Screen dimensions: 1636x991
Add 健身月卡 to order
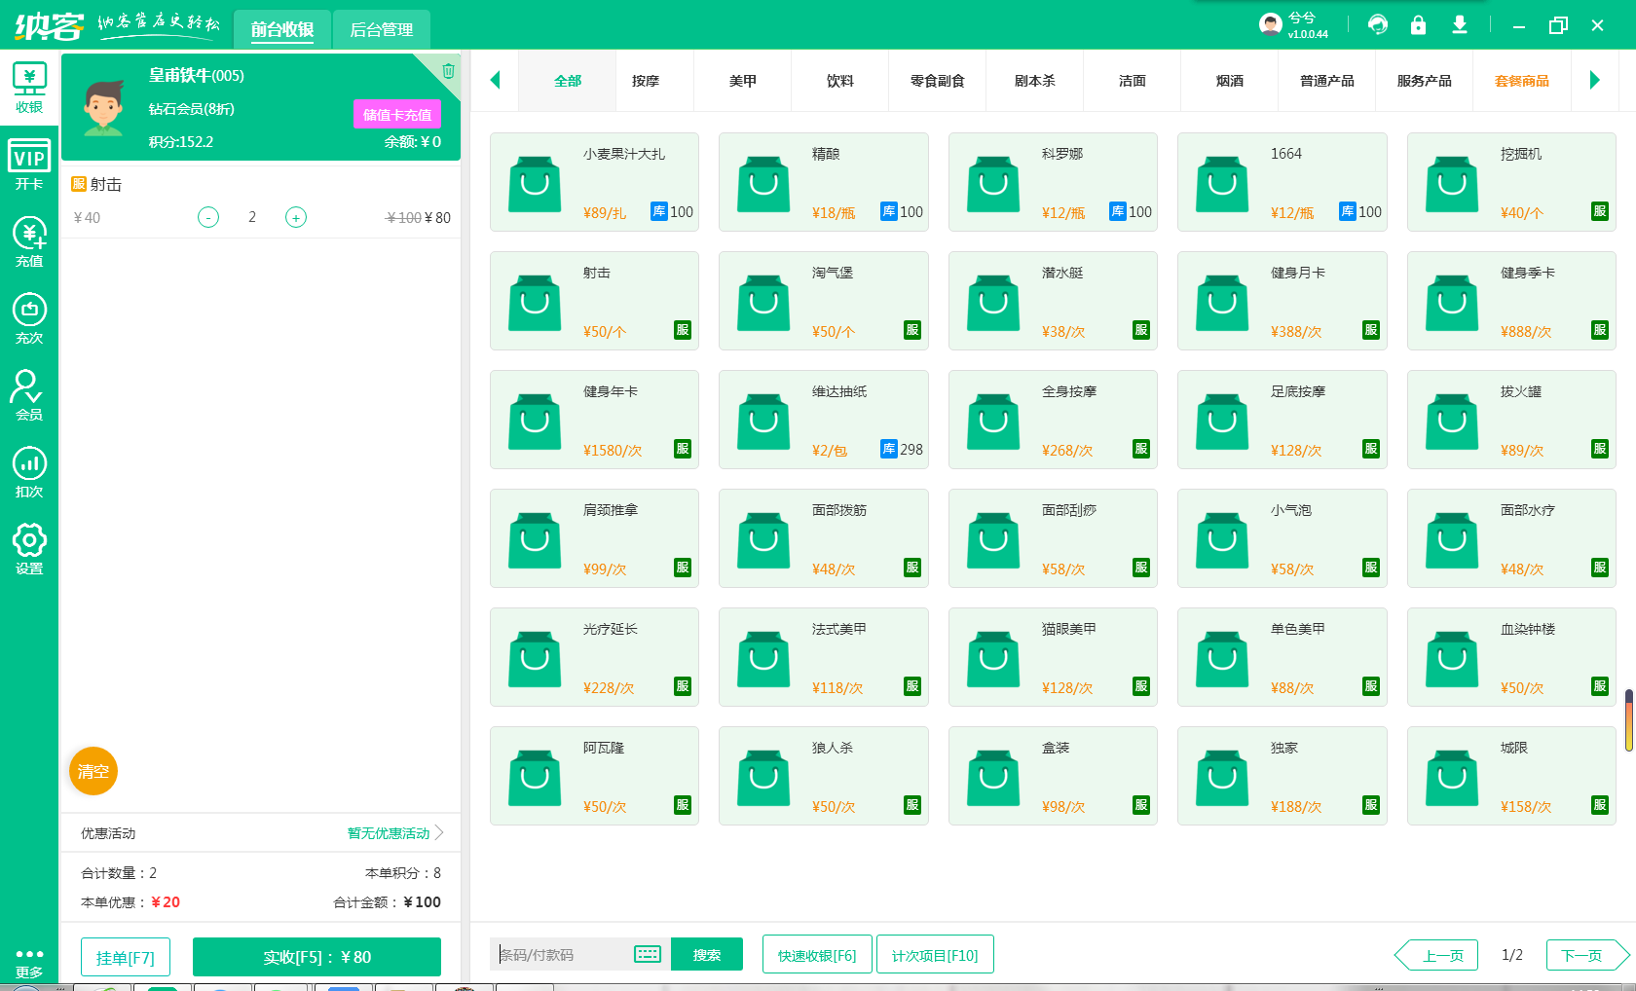click(x=1283, y=301)
